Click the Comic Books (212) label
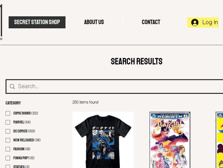The height and width of the screenshot is (168, 223). click(26, 113)
